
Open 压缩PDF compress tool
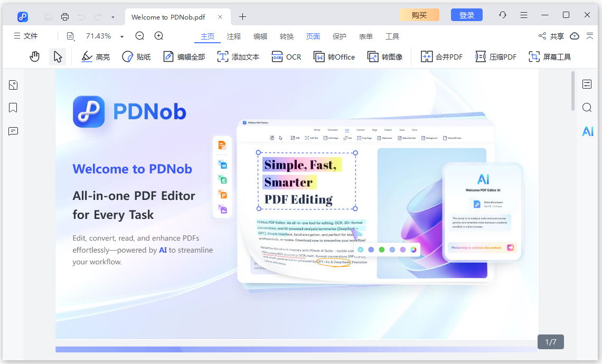[496, 57]
